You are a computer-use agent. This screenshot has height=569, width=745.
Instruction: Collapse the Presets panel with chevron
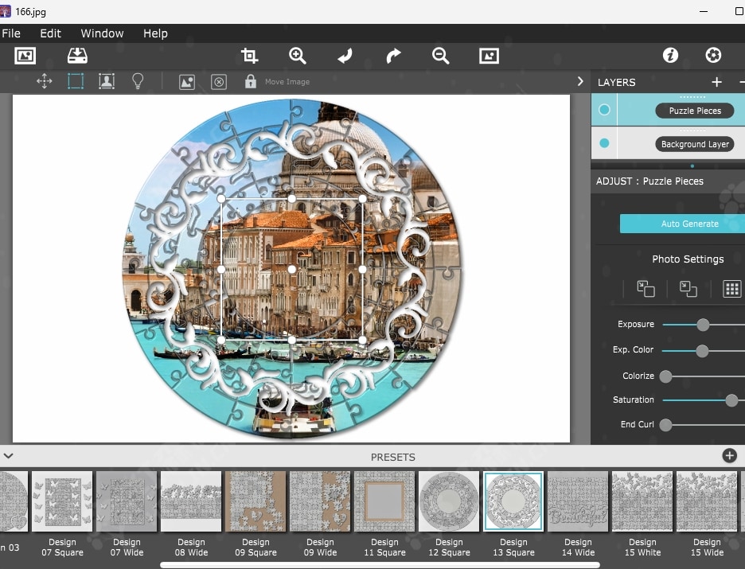click(x=8, y=456)
